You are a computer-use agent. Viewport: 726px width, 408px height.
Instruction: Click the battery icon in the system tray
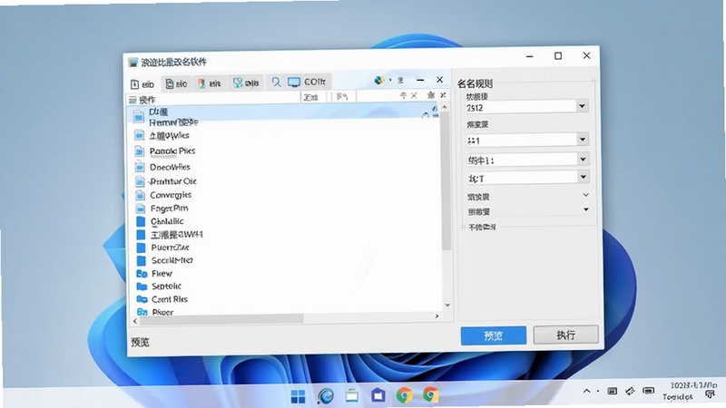click(648, 392)
